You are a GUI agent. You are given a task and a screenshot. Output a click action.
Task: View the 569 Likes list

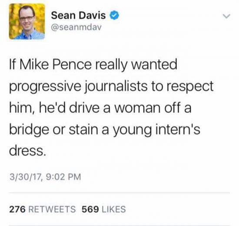[x=104, y=209]
